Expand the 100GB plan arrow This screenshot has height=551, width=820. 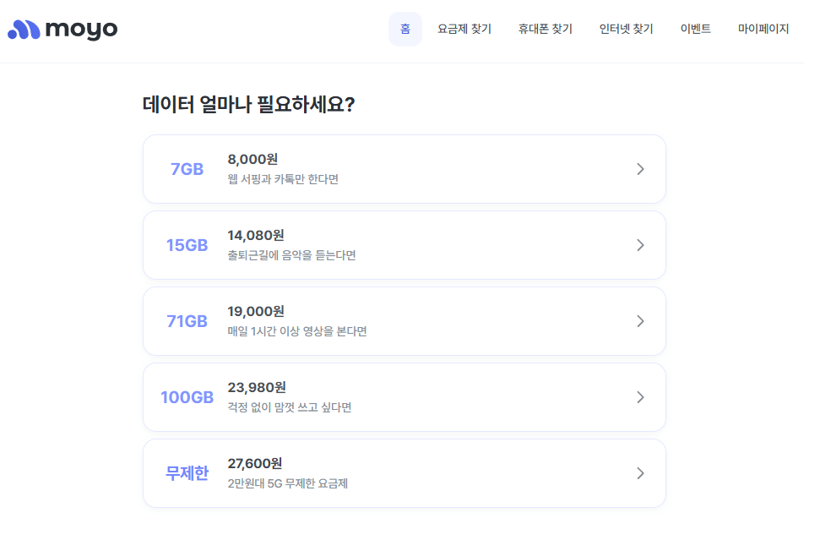click(x=640, y=396)
